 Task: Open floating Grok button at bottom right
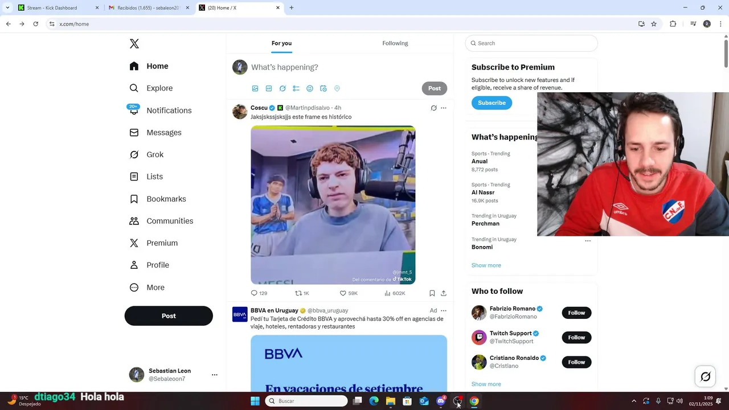coord(705,376)
